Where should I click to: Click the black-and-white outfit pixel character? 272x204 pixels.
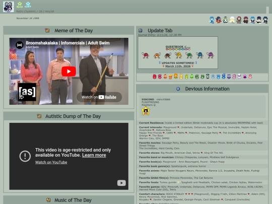coord(259,20)
